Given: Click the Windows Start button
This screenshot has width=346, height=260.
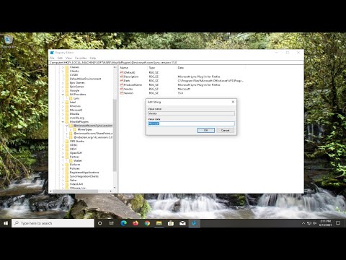Looking at the screenshot, I should (6, 223).
